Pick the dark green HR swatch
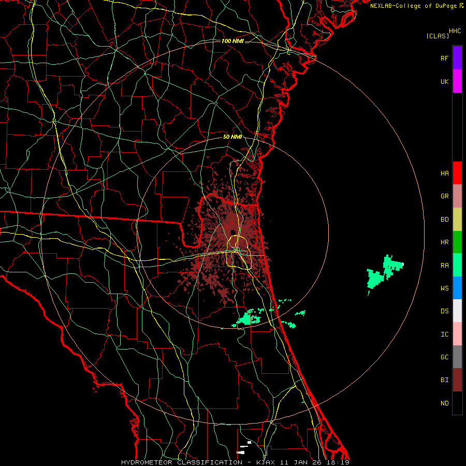 [x=457, y=242]
